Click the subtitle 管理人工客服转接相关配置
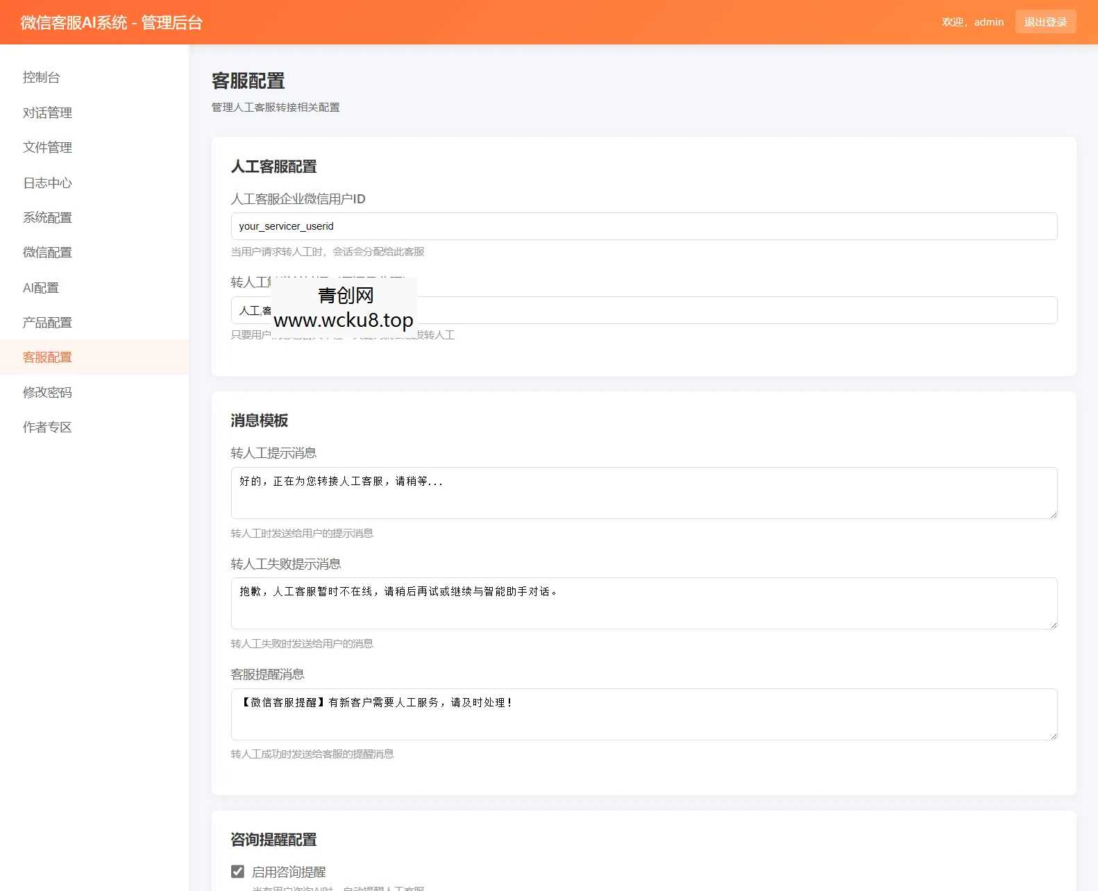 coord(276,107)
